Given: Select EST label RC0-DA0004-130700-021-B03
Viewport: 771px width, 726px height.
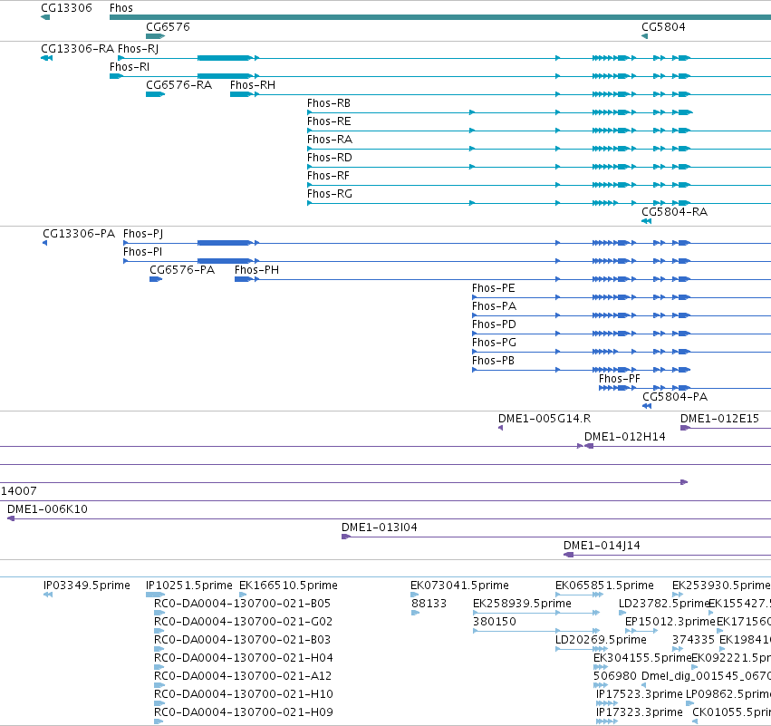Looking at the screenshot, I should coord(243,640).
